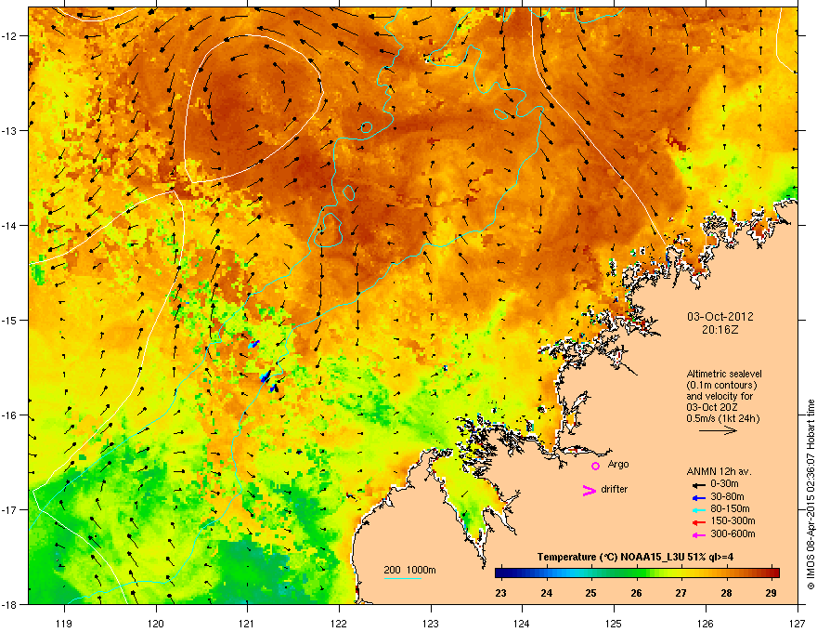
Task: Click the black 0-30m arrow legend icon
Action: point(698,485)
